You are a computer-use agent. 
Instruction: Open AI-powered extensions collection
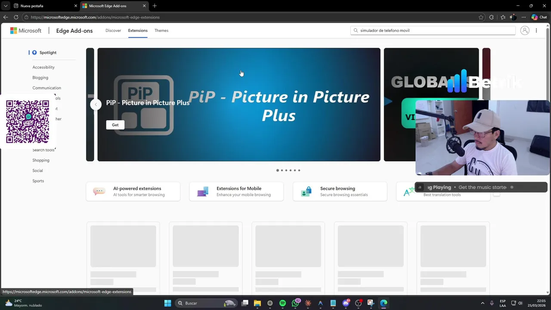(133, 192)
